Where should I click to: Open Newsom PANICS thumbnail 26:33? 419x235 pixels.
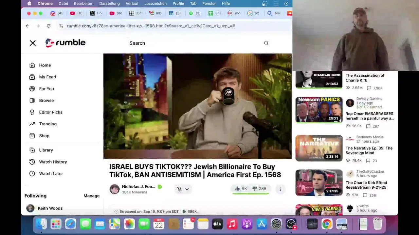pyautogui.click(x=319, y=110)
